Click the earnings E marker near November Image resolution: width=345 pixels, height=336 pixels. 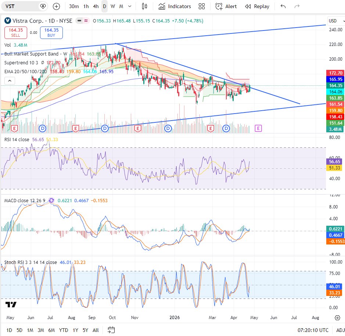pos(138,128)
